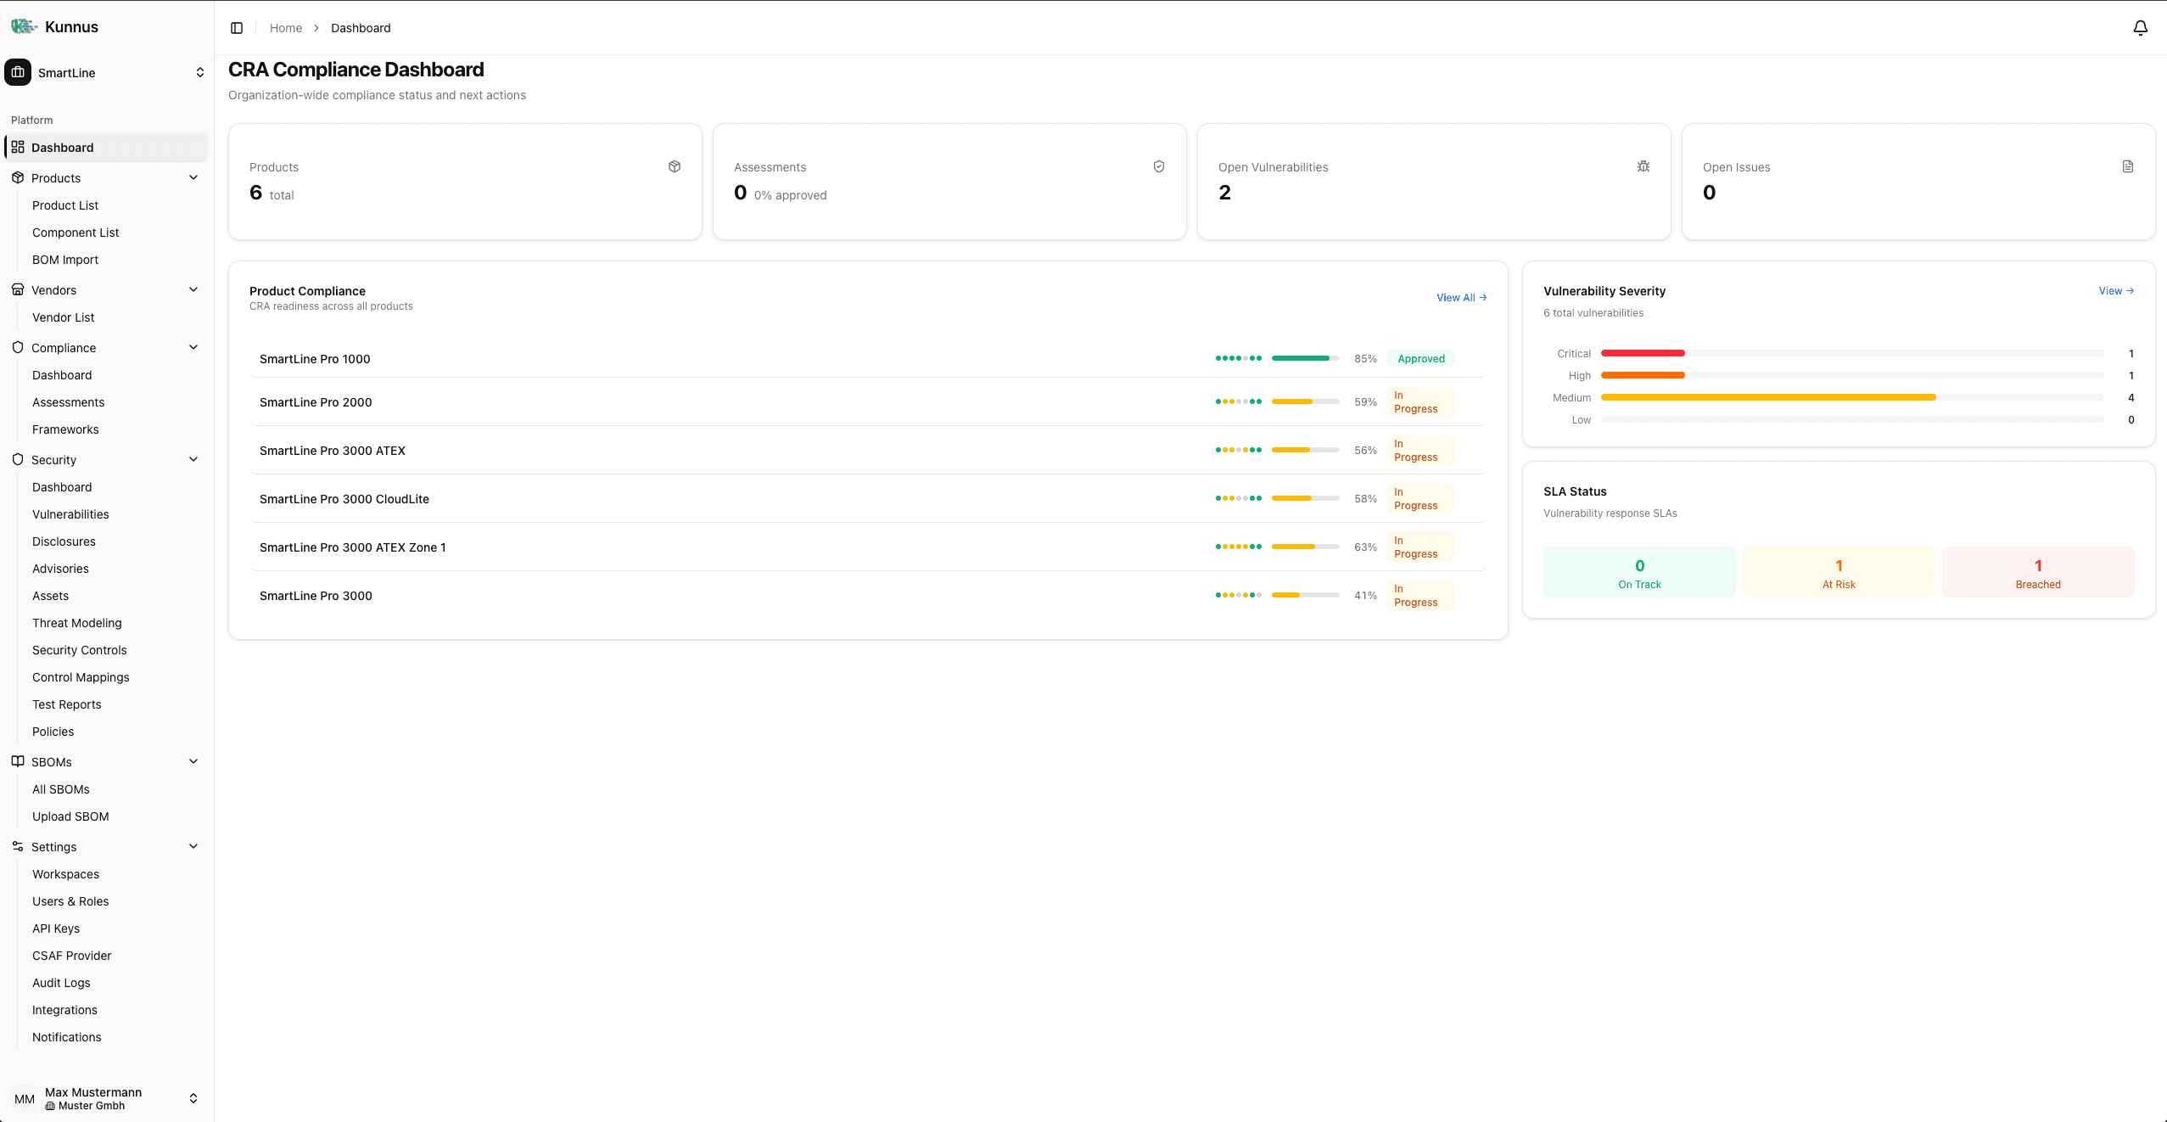Click View All in Product Compliance panel

tap(1459, 297)
